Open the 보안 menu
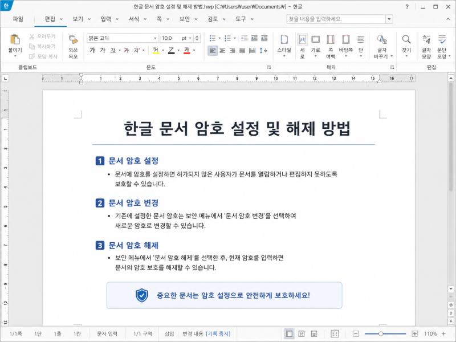The image size is (456, 342). point(188,19)
